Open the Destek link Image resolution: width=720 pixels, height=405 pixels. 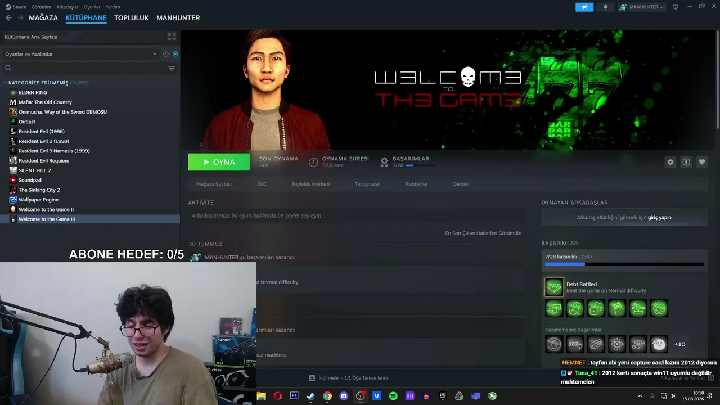click(x=461, y=184)
